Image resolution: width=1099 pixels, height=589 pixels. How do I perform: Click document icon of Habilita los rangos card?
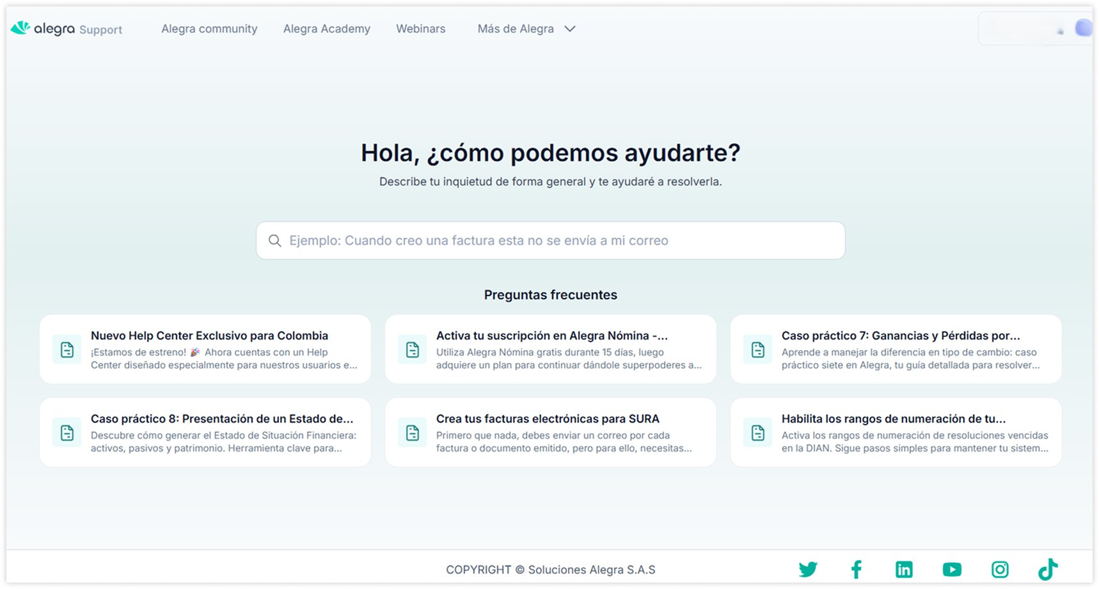click(758, 433)
